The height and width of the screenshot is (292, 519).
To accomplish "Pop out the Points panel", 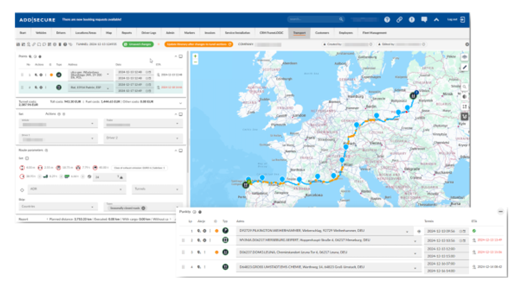I will [181, 57].
